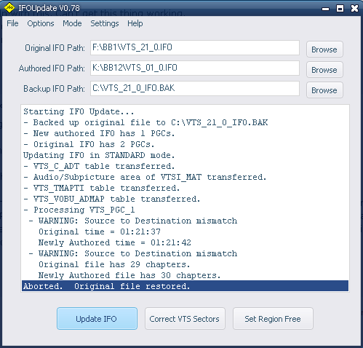Screen dimensions: 363x348
Task: Open the File menu
Action: point(12,23)
